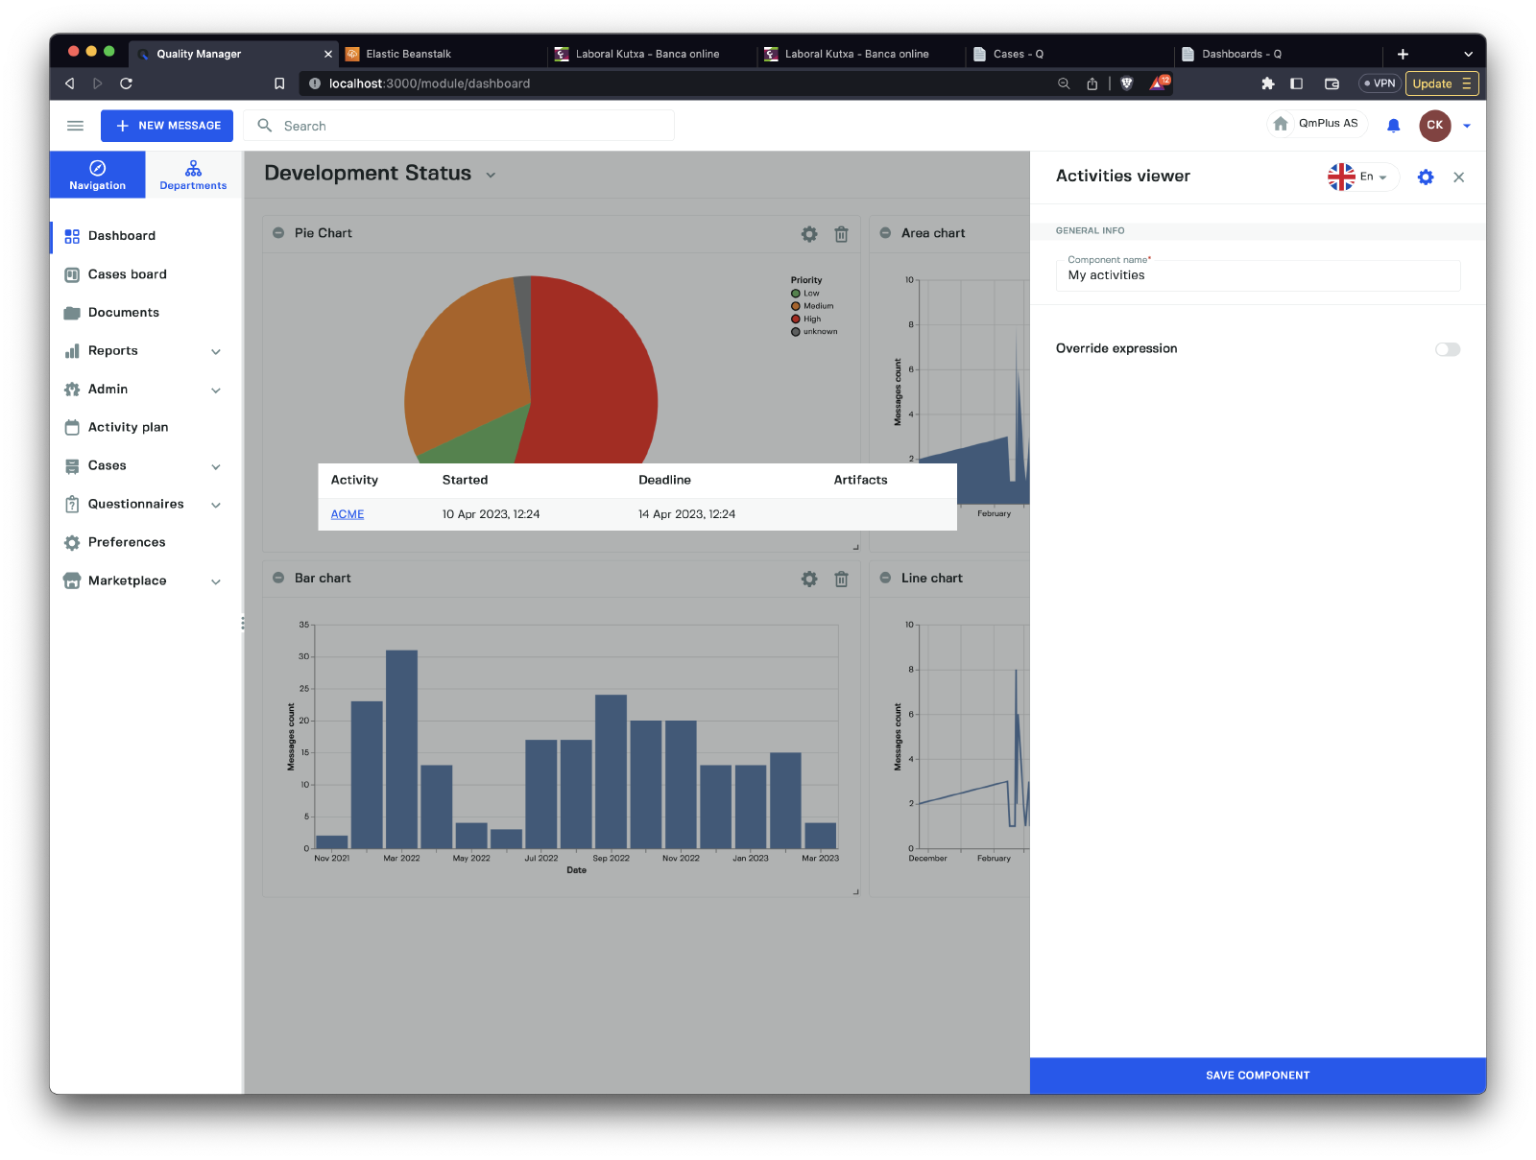This screenshot has height=1160, width=1536.
Task: Click the High priority legend swatch
Action: tap(796, 319)
